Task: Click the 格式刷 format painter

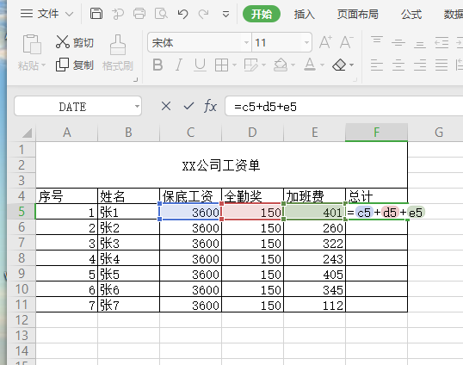Action: pyautogui.click(x=118, y=53)
